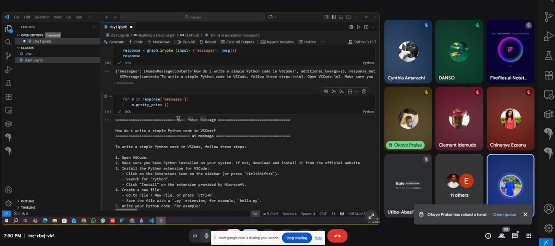The image size is (555, 246).
Task: Open the View menu
Action: click(58, 17)
